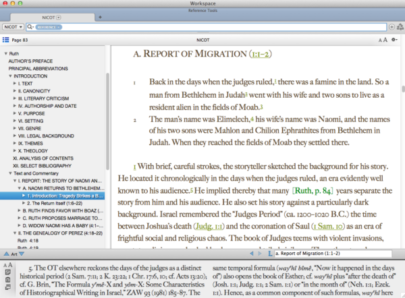405x298 pixels.
Task: Expand III. LITERARY CRITICISM section
Action: (15, 98)
